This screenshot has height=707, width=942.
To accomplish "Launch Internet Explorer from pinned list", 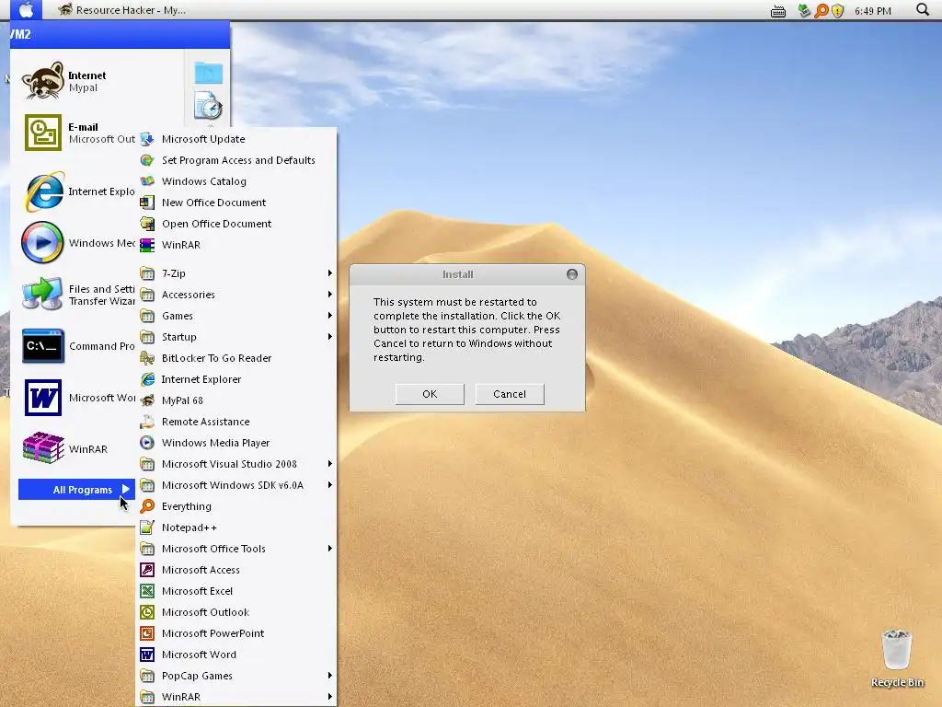I will click(42, 191).
